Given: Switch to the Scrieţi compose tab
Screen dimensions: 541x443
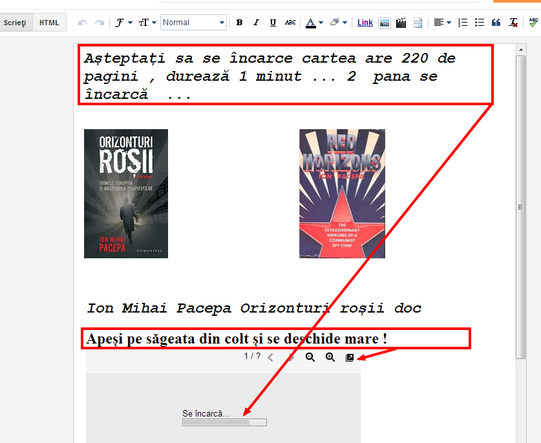Looking at the screenshot, I should pos(16,23).
